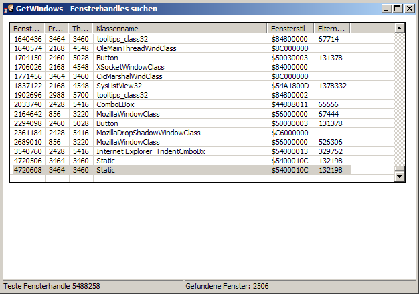Click the 'Gefundene Fenster' status bar panel
Image resolution: width=419 pixels, height=294 pixels.
299,286
